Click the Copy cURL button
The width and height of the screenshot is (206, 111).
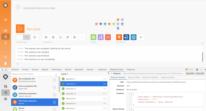[200, 74]
